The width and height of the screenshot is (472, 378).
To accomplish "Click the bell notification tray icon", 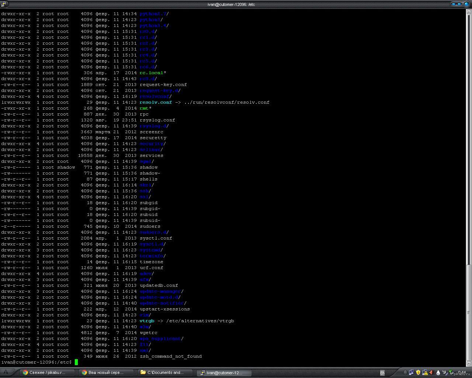I will click(x=405, y=372).
